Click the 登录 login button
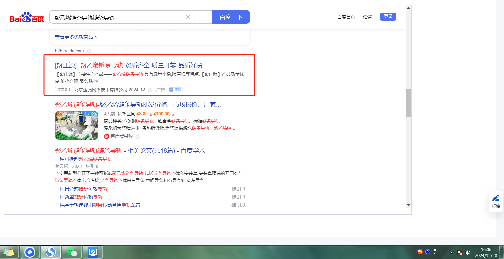The height and width of the screenshot is (259, 504). (x=388, y=17)
